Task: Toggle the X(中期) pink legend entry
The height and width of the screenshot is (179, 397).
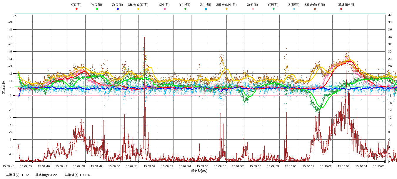Action: 165,9
